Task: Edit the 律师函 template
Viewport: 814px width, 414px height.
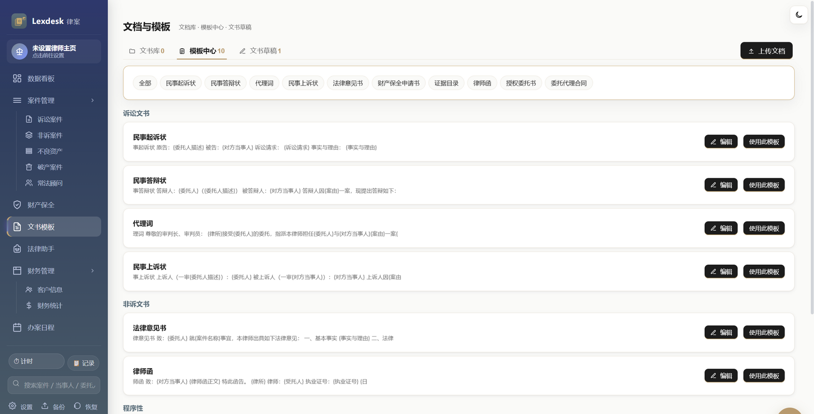Action: coord(721,375)
